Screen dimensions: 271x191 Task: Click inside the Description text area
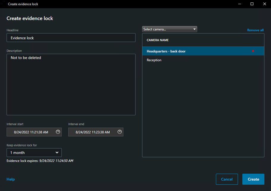(71, 84)
